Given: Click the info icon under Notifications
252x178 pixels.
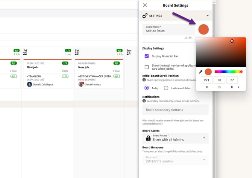Looking at the screenshot, I should 144,101.
